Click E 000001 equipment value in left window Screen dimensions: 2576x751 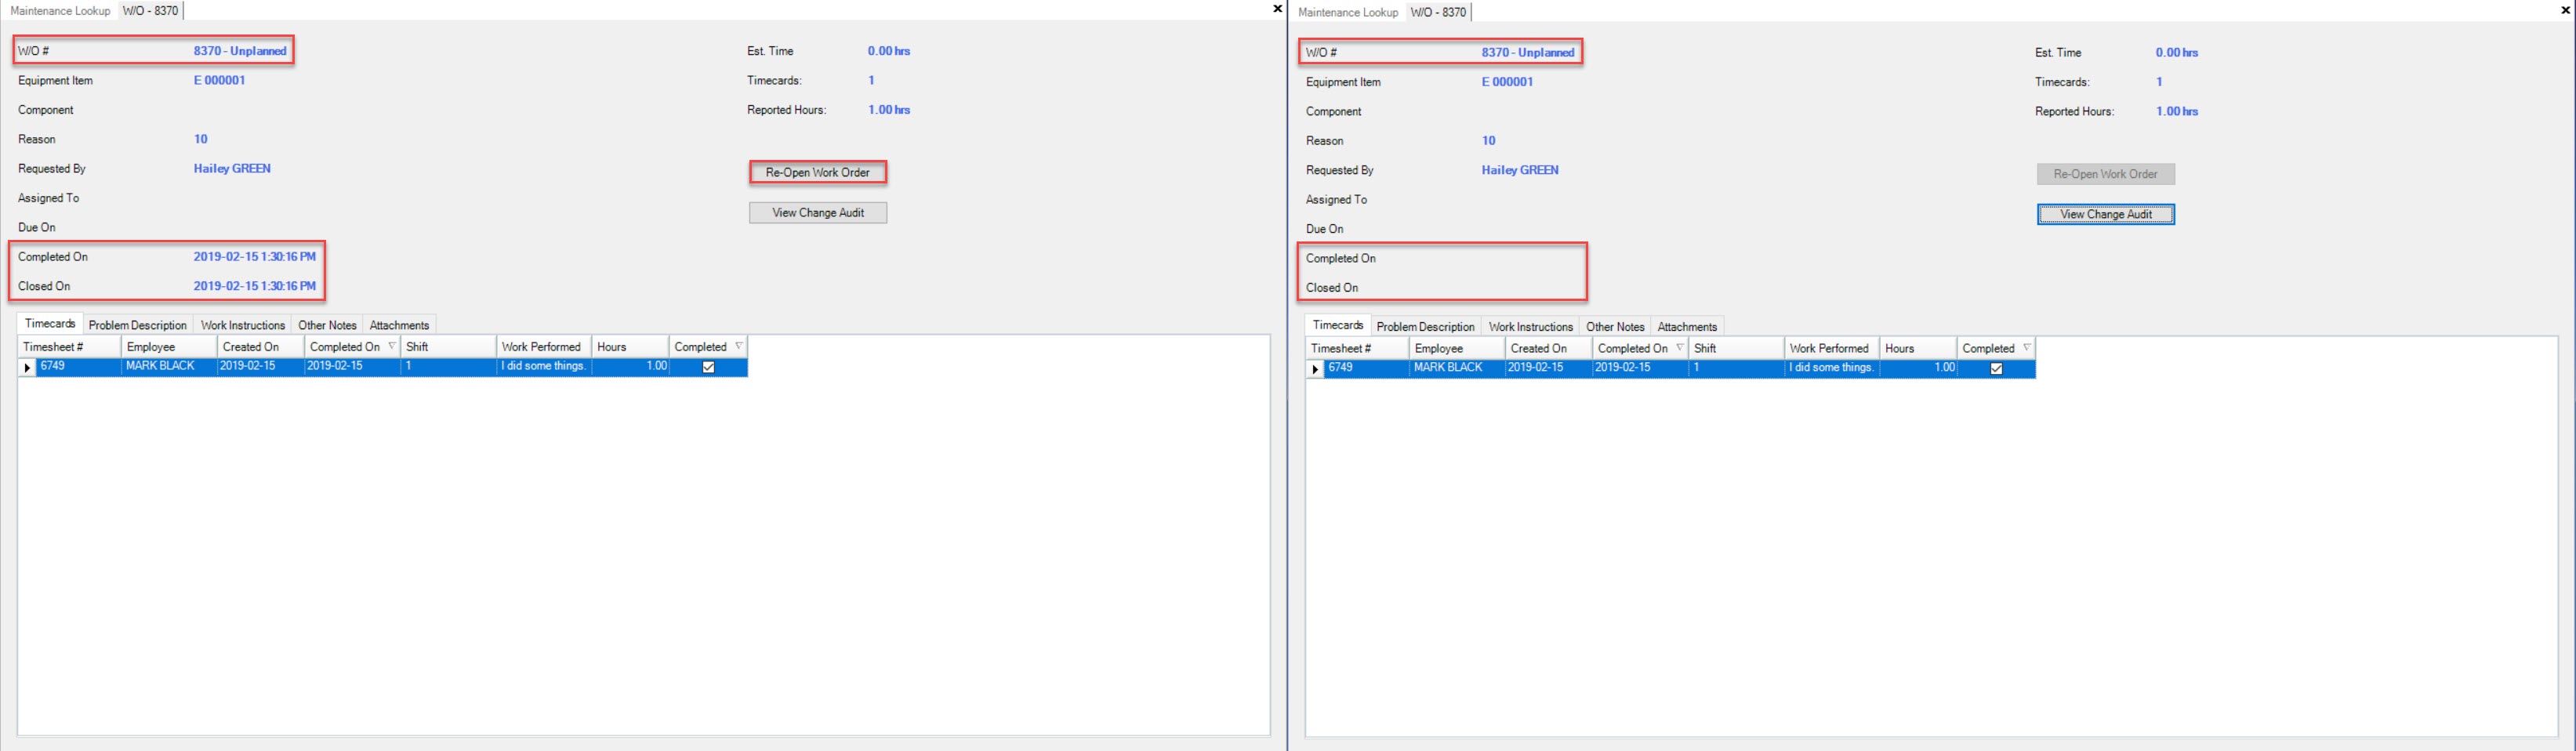pos(219,81)
